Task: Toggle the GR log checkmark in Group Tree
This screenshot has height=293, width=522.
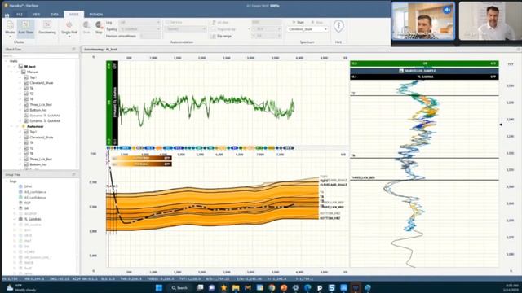Action: [15, 208]
